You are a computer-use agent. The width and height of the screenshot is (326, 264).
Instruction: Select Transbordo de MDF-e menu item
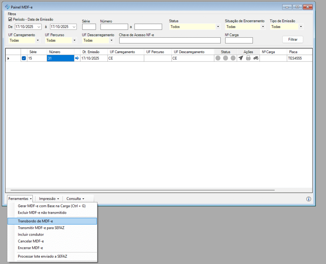click(52, 221)
